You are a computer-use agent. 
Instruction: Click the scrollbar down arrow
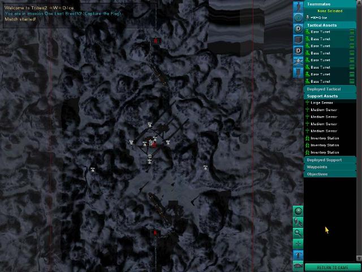[359, 258]
